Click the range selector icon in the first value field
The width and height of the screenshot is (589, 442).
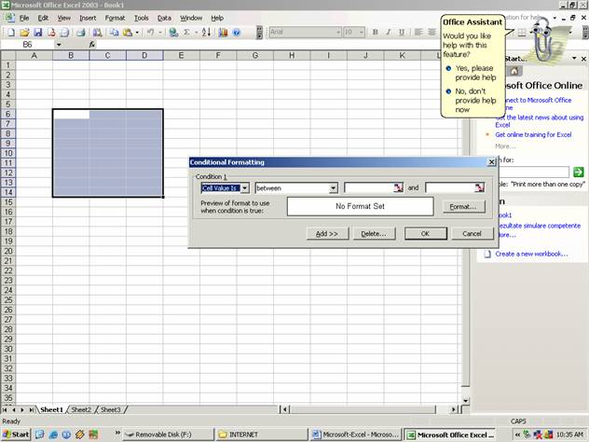398,187
